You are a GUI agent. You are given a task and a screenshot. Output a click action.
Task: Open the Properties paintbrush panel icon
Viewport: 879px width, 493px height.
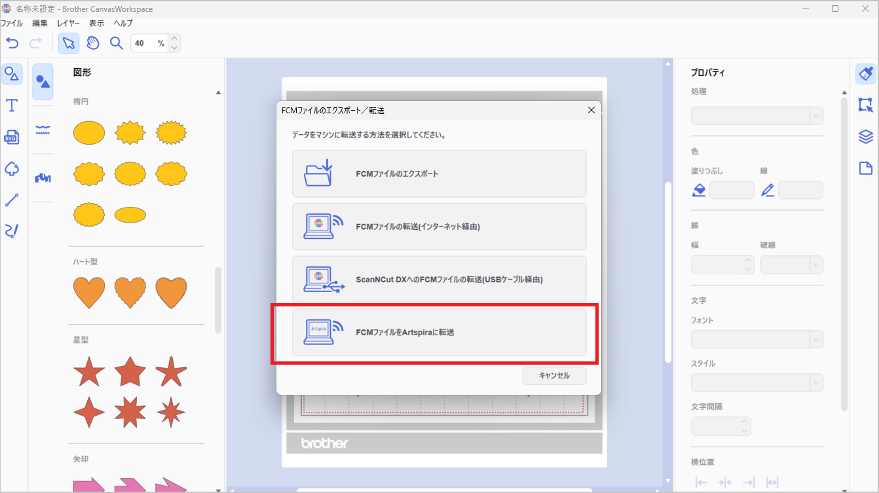[x=866, y=73]
